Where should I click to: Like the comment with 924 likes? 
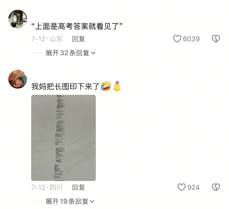tap(181, 187)
